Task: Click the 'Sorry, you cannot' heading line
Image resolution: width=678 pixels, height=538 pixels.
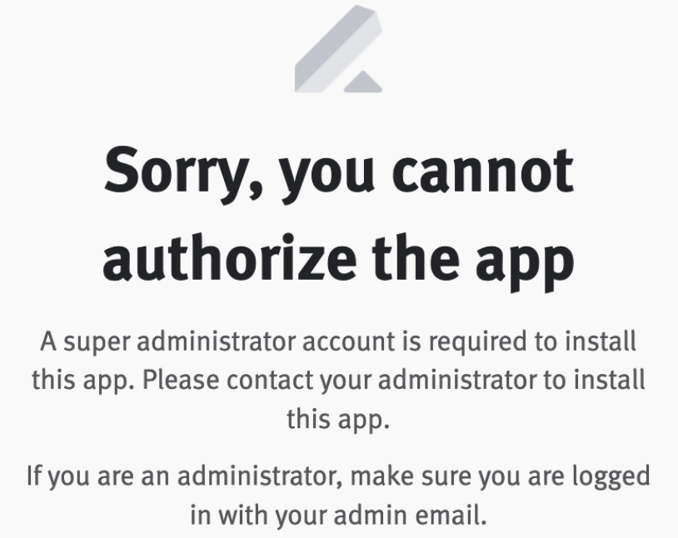Action: pos(338,173)
